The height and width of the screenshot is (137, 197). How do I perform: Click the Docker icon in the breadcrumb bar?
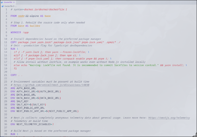coord(2,6)
